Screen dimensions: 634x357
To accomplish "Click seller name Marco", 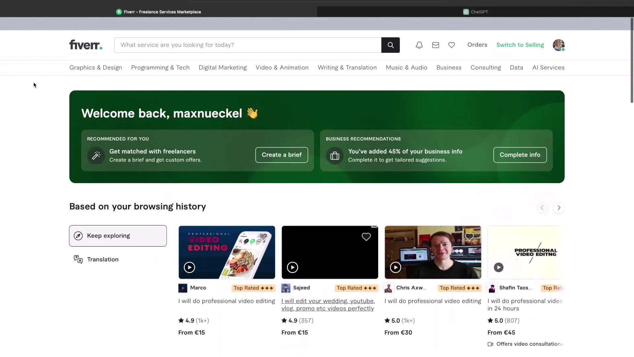I will tap(198, 288).
